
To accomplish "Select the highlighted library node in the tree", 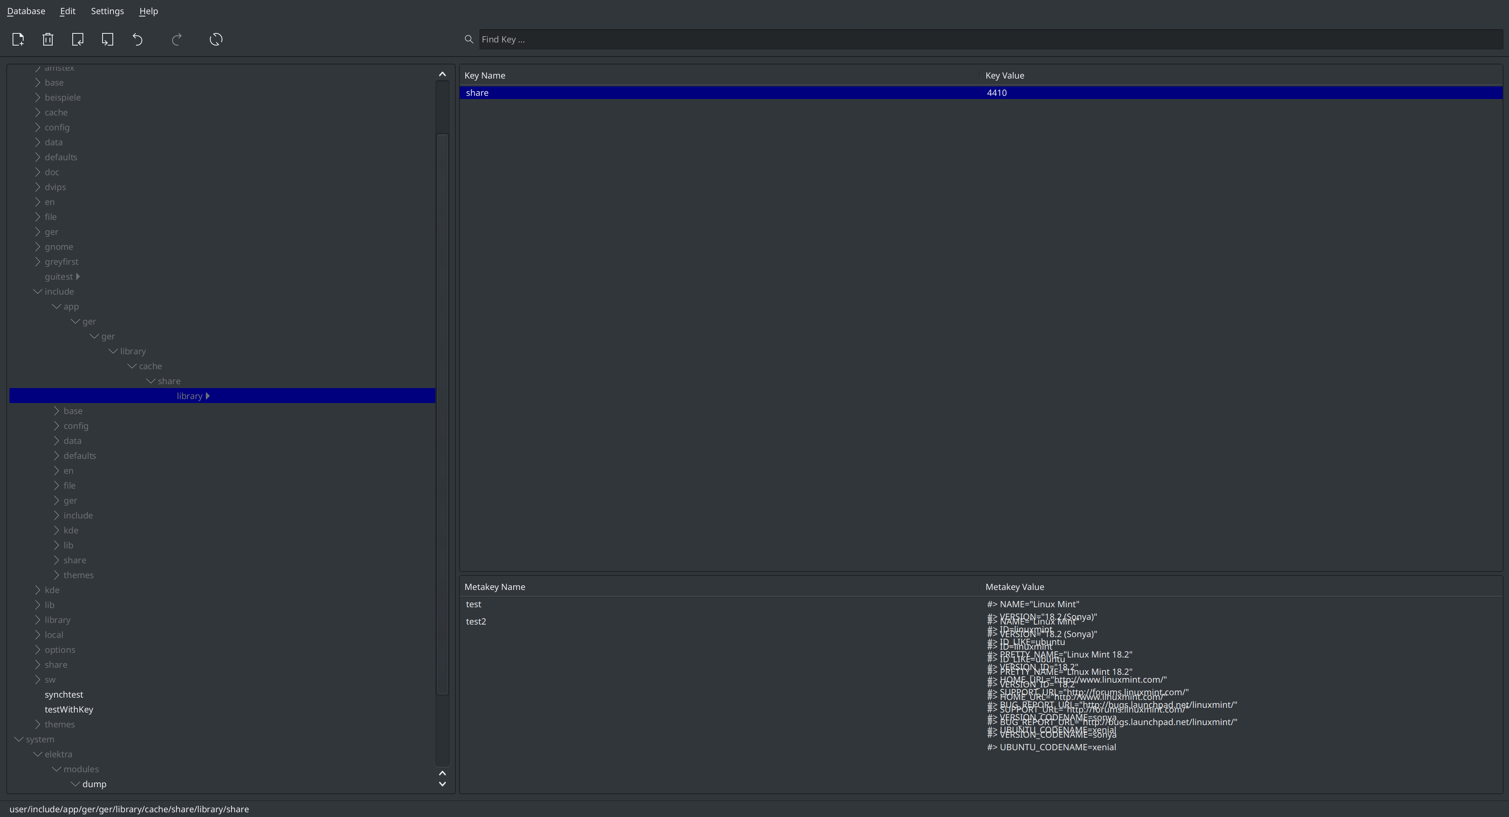I will pos(189,395).
